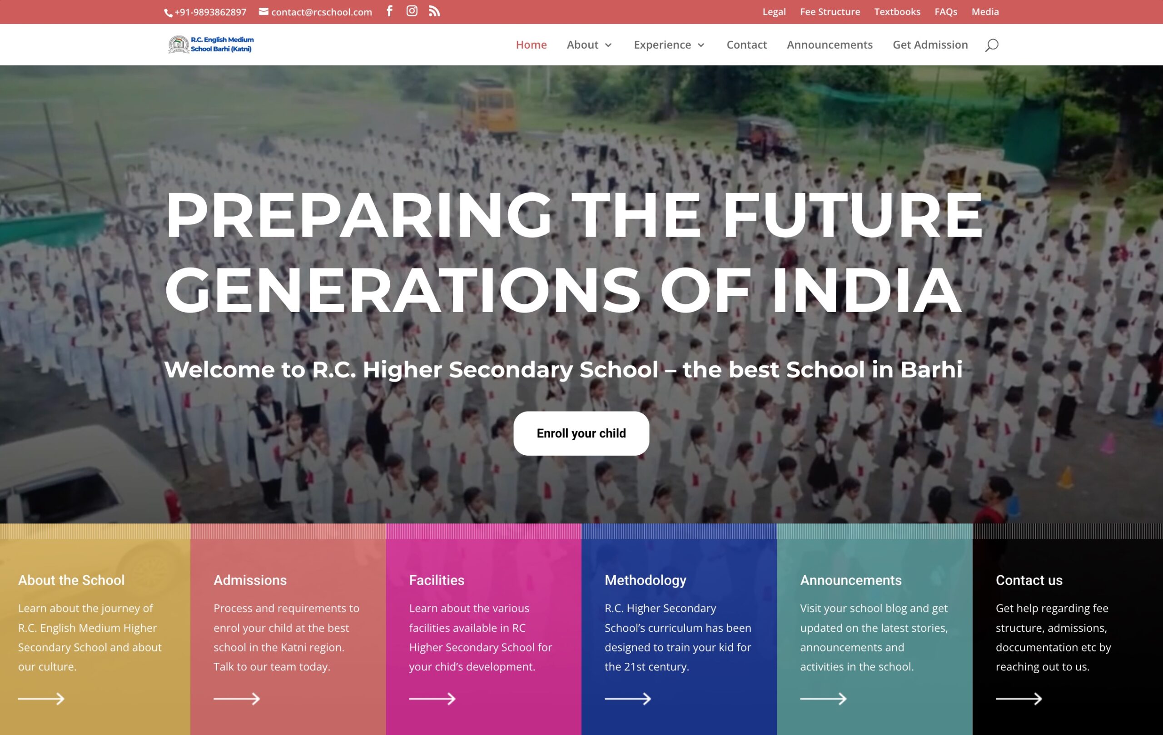Open the Fee Structure link
This screenshot has height=735, width=1163.
tap(830, 12)
